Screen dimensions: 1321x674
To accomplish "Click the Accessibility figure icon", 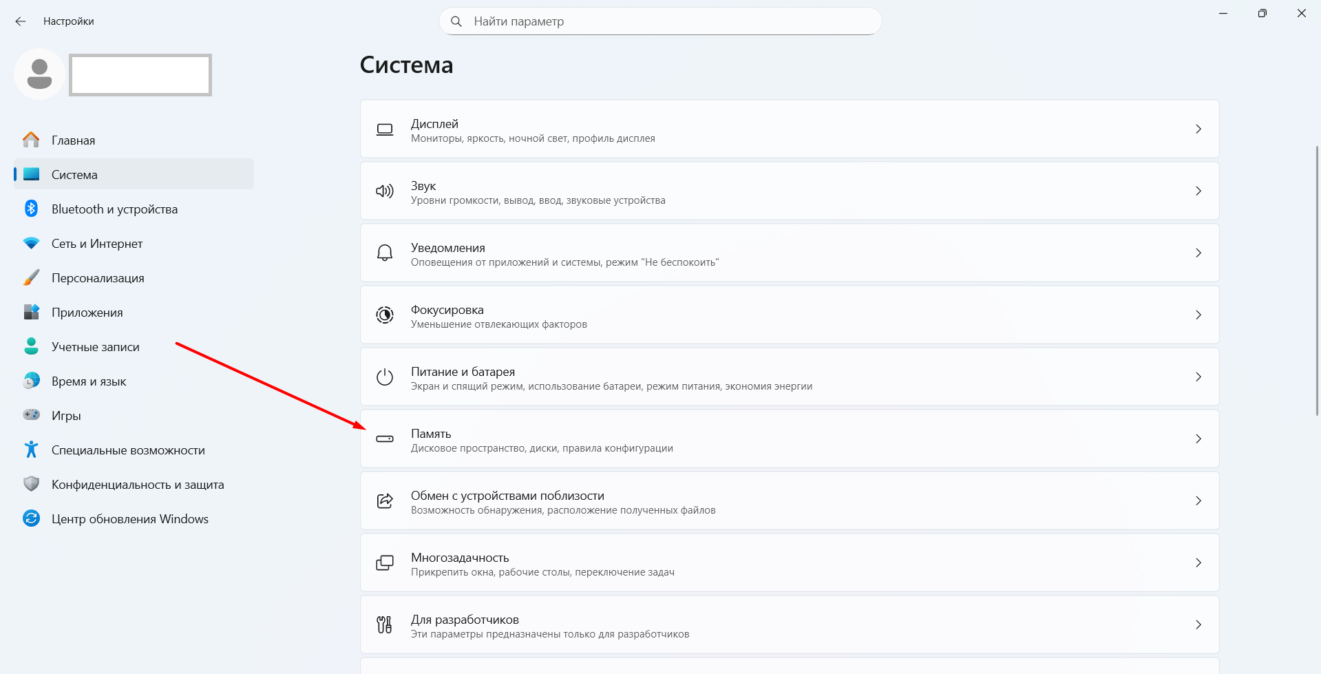I will [31, 450].
